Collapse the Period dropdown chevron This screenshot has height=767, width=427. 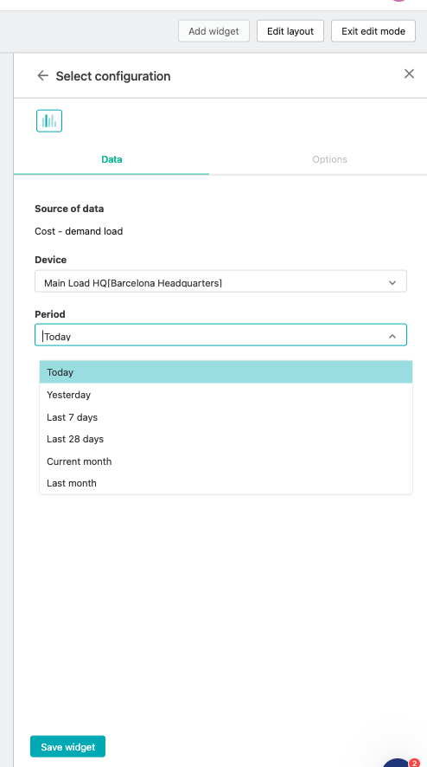pos(392,336)
